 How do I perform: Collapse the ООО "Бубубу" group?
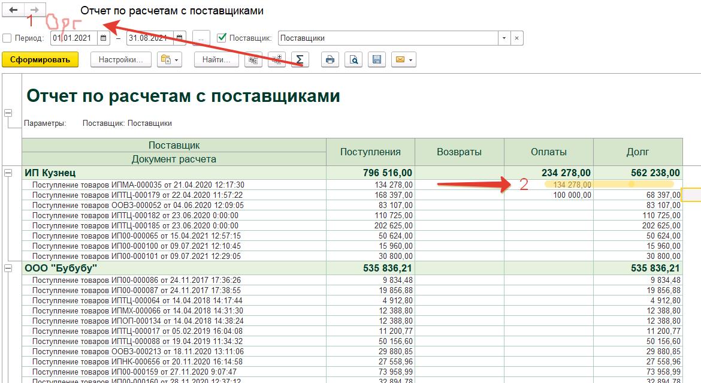[8, 269]
